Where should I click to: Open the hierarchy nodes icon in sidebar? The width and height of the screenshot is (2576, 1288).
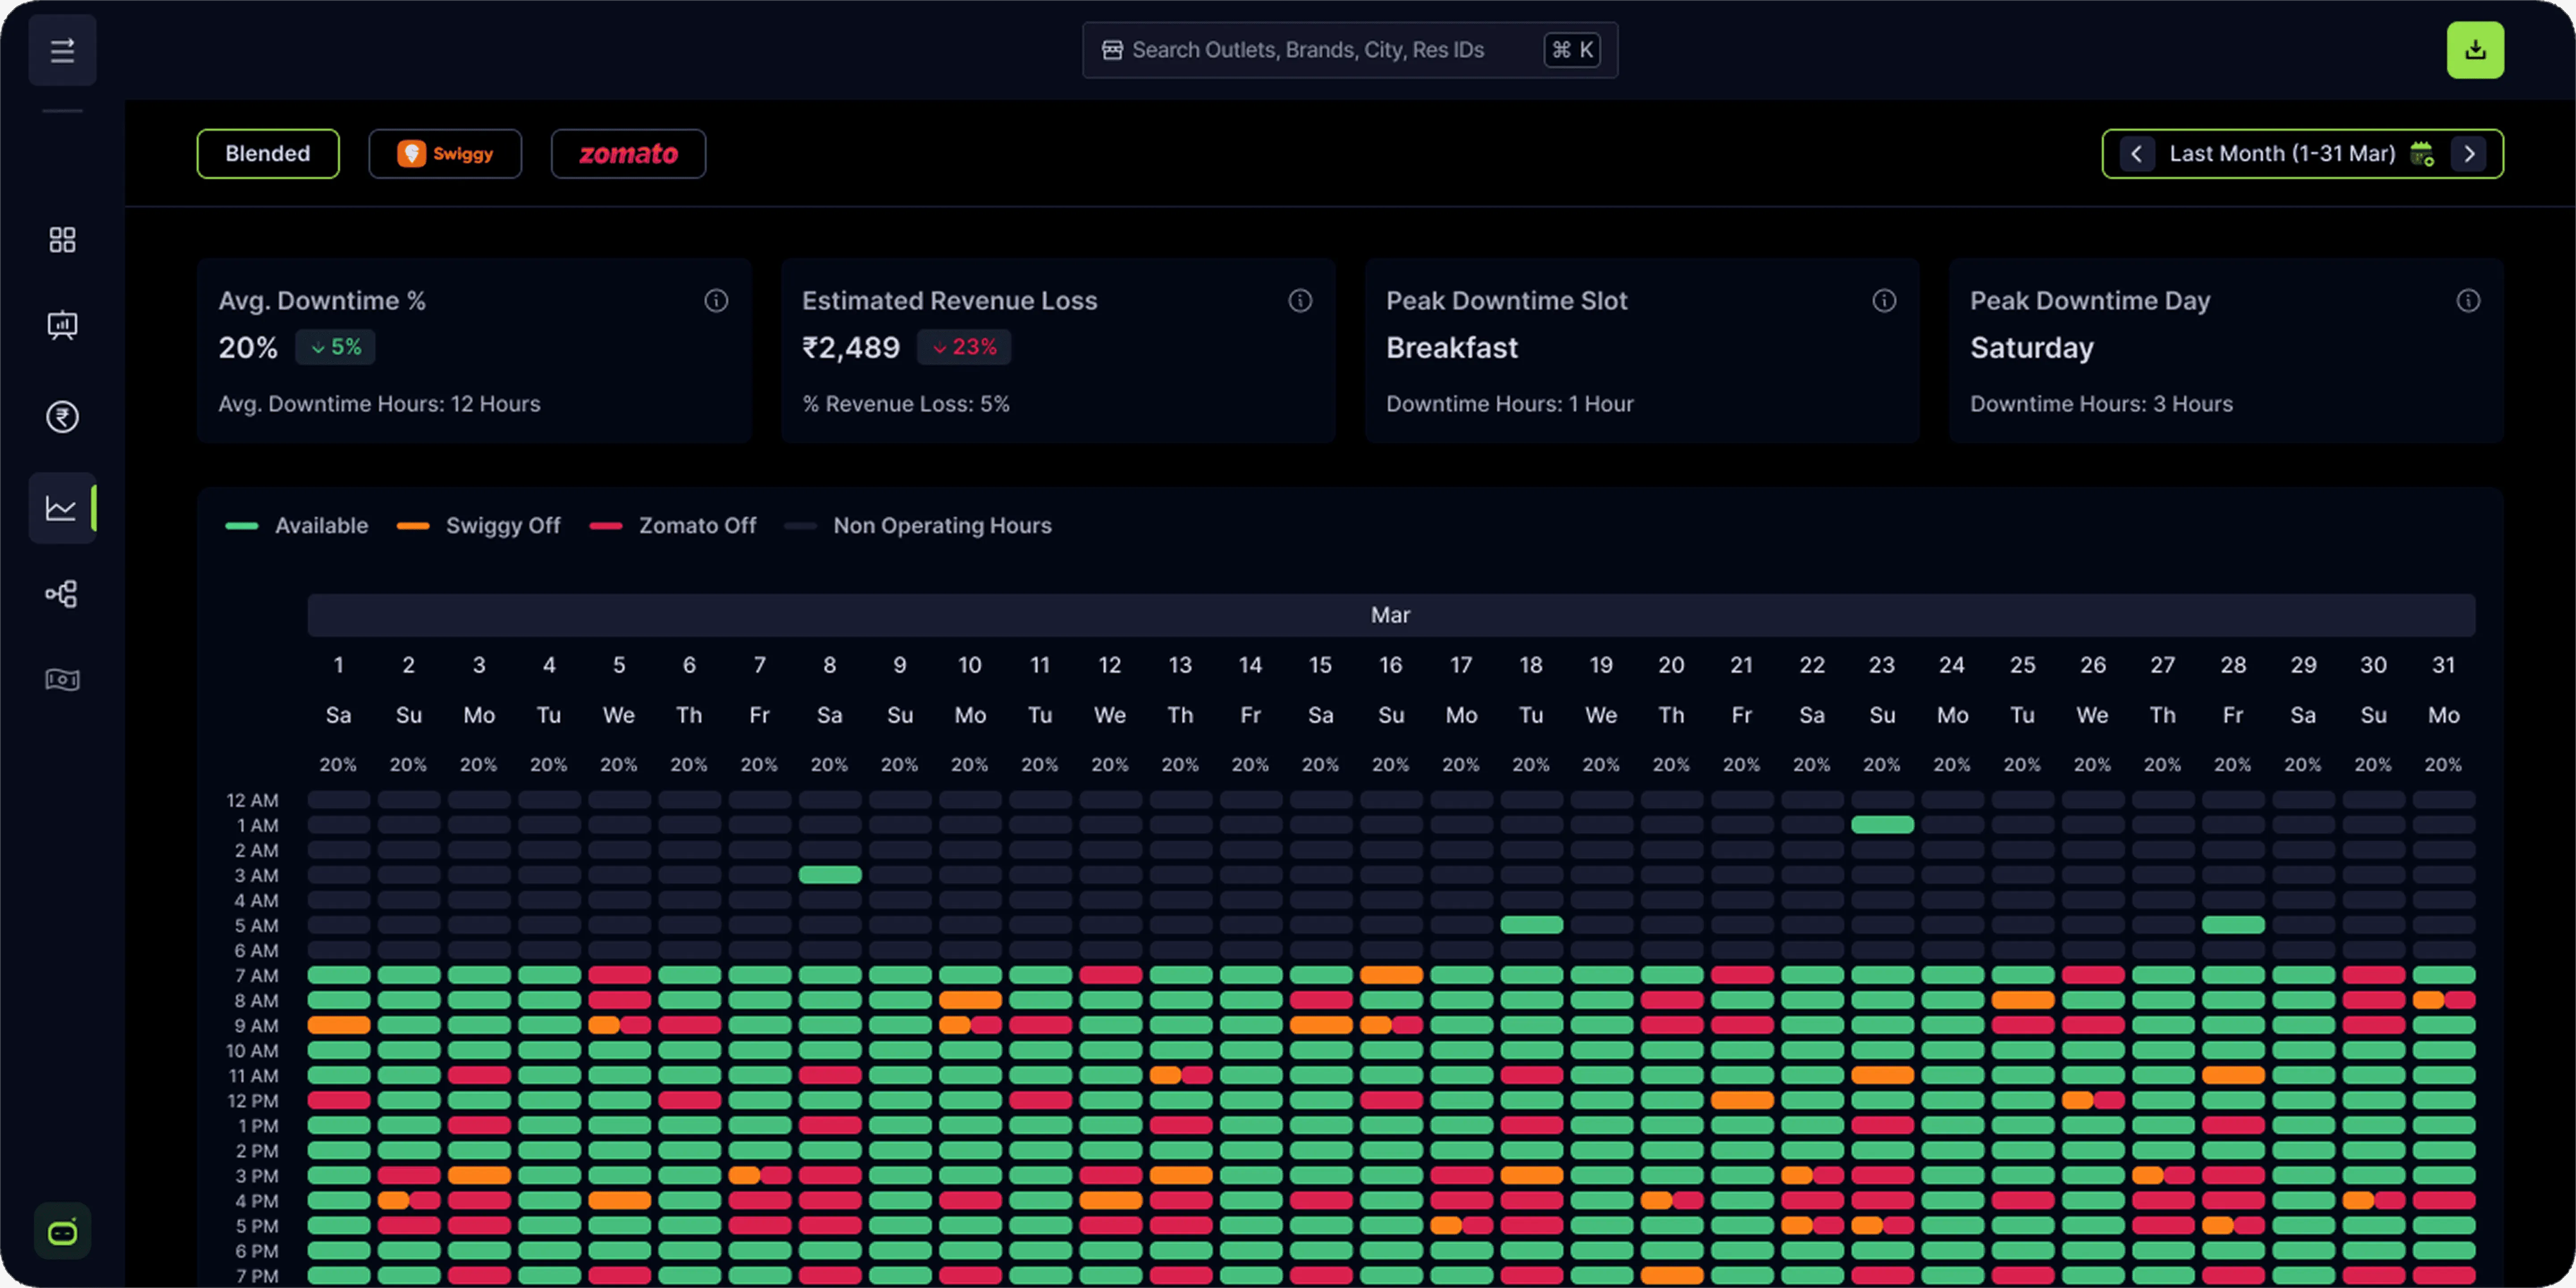point(62,594)
